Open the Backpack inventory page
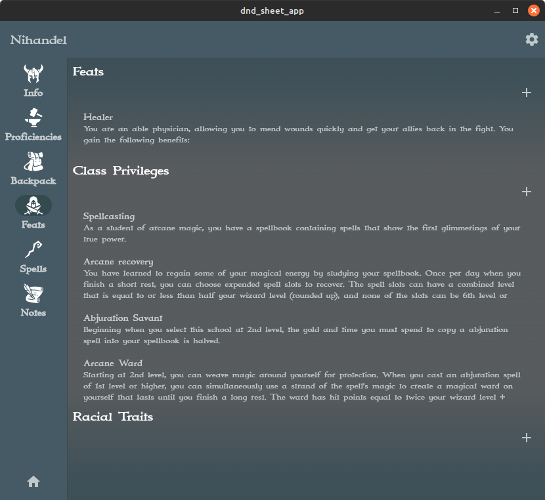 click(x=33, y=167)
